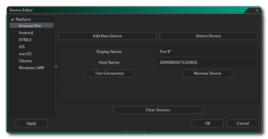Focus the Host Name text field
This screenshot has width=268, height=139.
pos(207,62)
